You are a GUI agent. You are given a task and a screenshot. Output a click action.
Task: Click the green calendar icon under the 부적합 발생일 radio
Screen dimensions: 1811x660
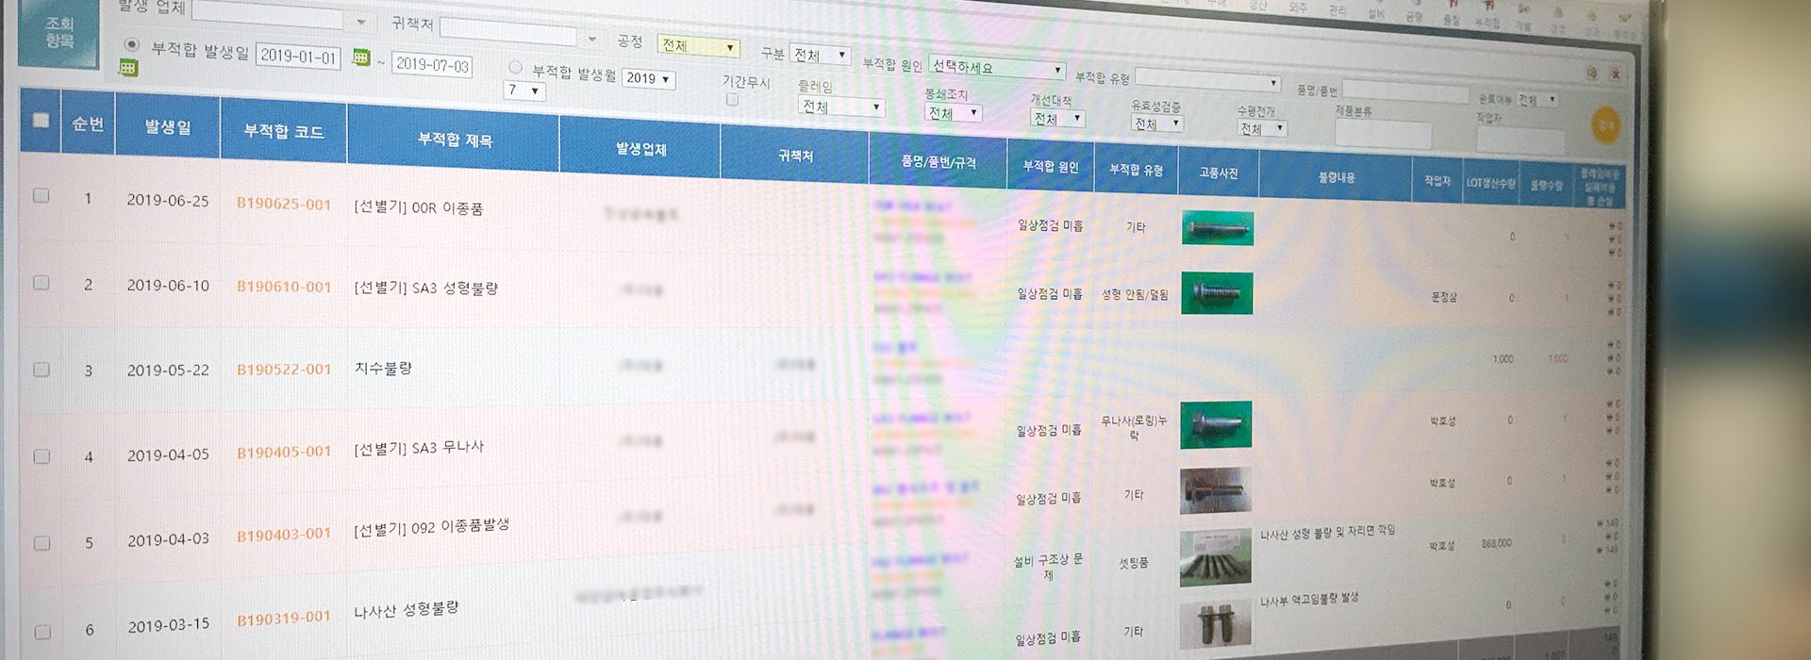[x=128, y=68]
